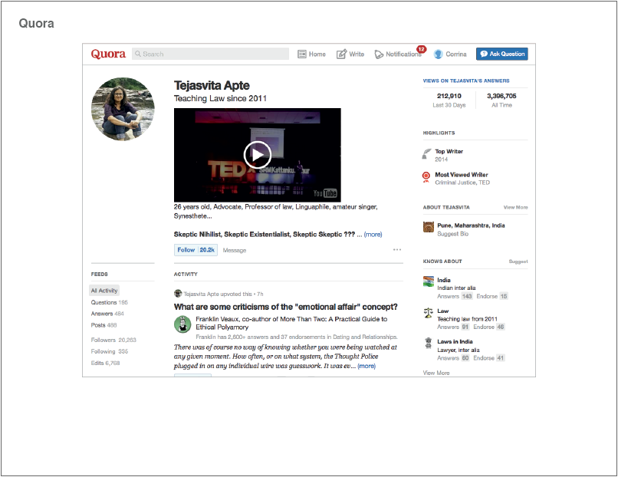This screenshot has height=477, width=618.
Task: Click the 212,910 Last 30 Days views
Action: [449, 100]
